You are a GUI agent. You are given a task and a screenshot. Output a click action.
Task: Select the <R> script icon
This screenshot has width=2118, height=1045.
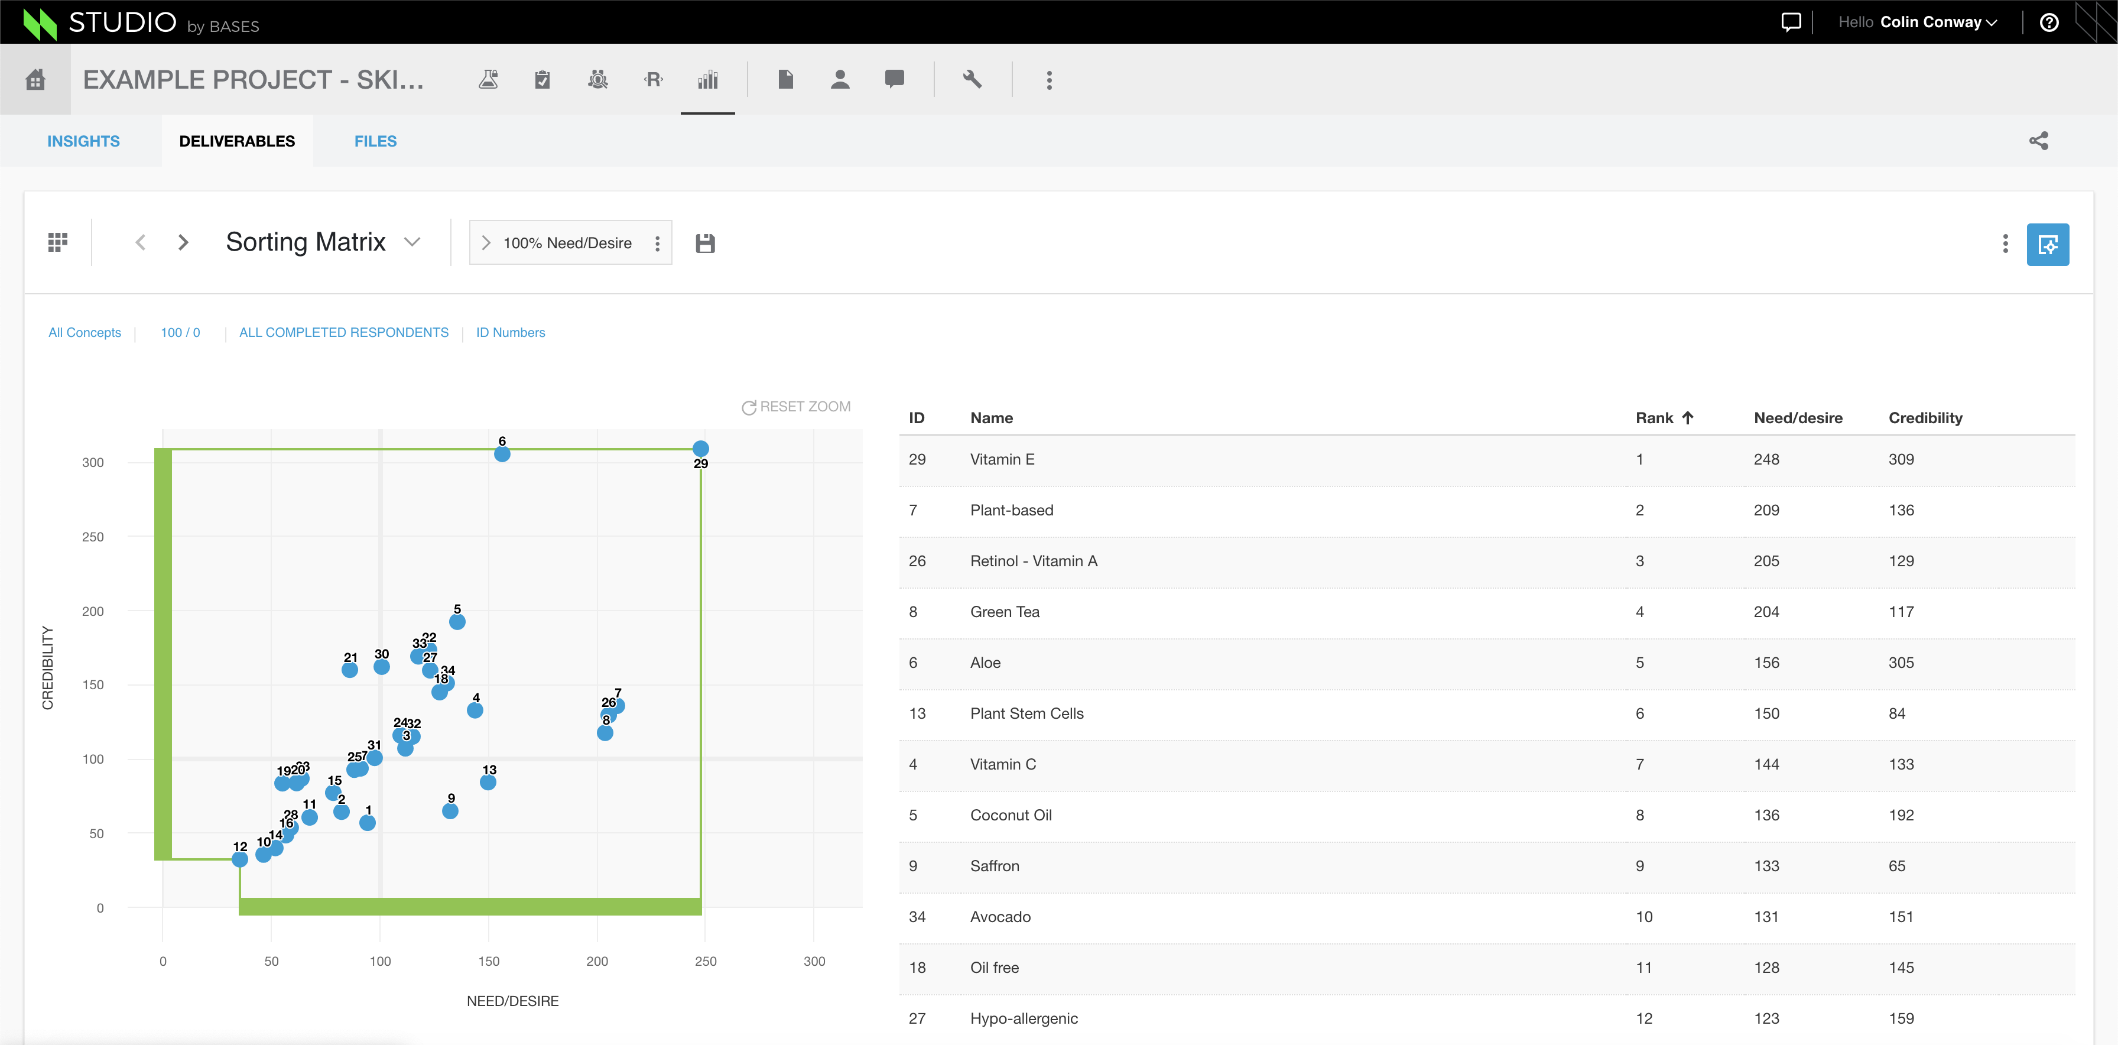pos(652,79)
